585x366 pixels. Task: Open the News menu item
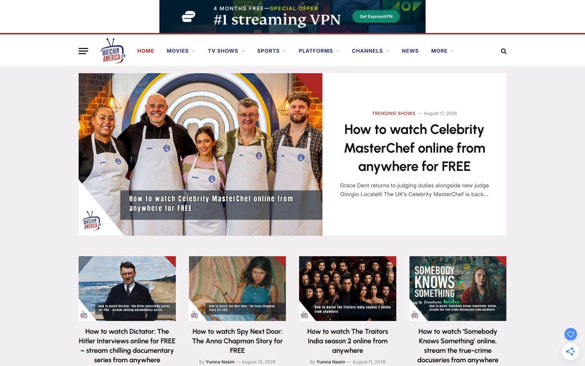click(x=410, y=51)
